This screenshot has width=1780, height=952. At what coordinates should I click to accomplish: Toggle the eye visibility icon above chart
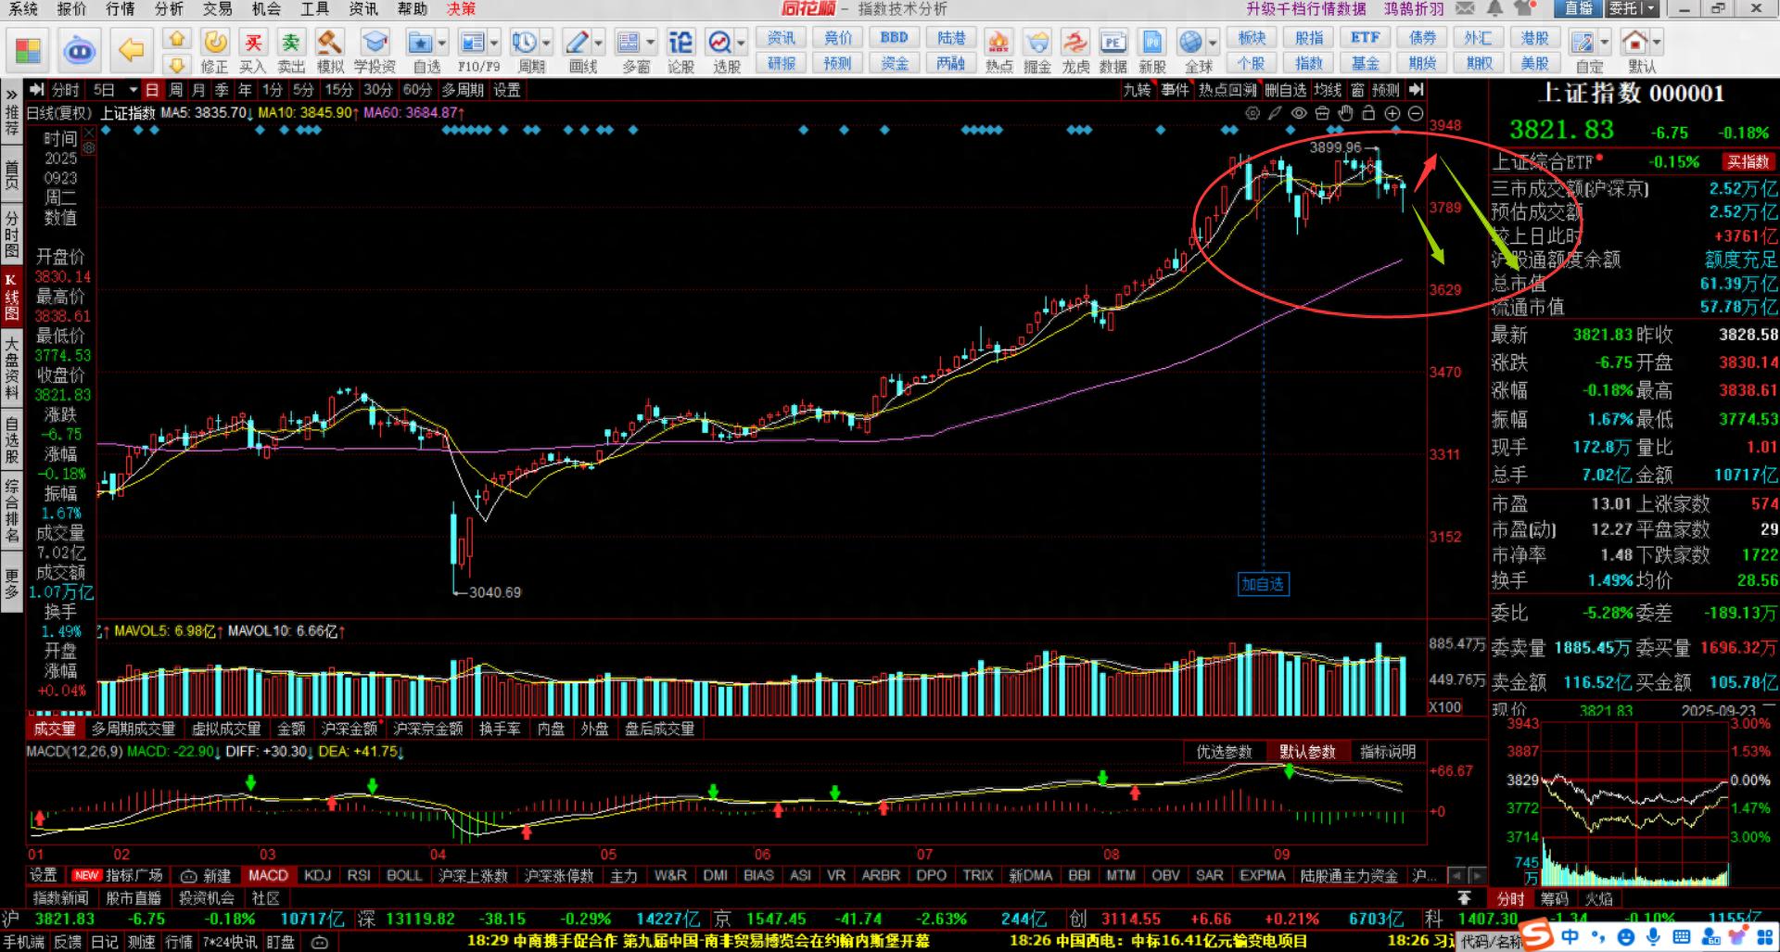click(1299, 113)
